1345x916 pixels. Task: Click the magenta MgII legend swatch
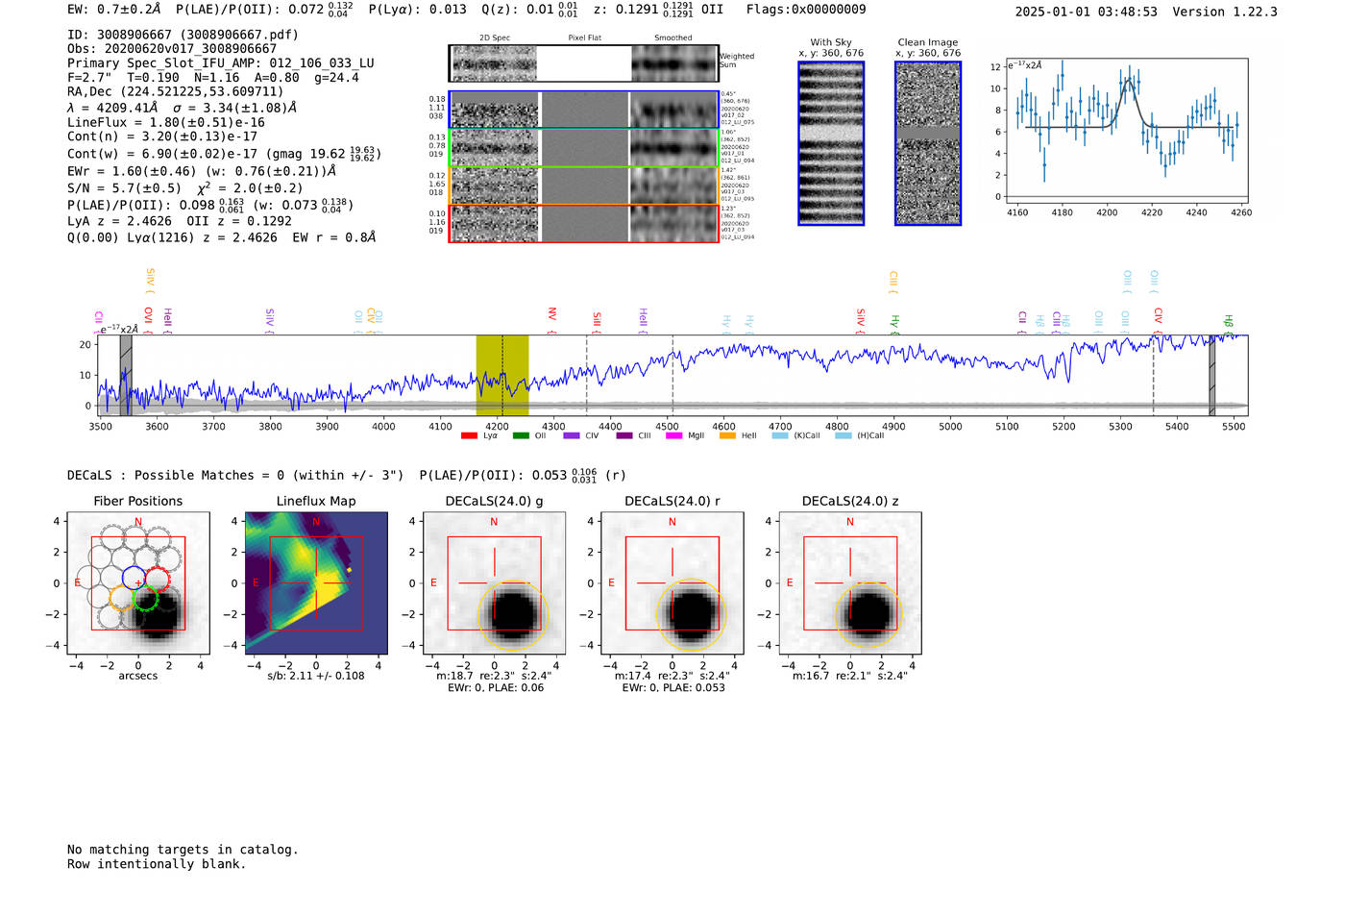coord(673,436)
